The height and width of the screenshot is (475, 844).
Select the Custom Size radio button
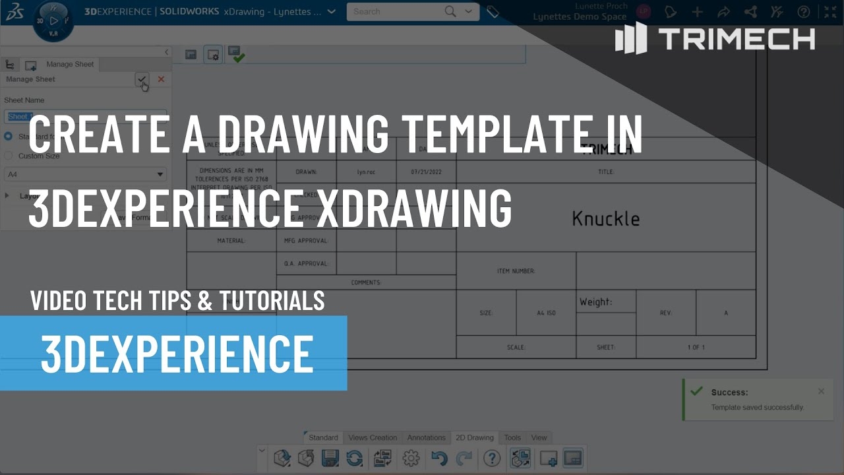click(x=8, y=156)
